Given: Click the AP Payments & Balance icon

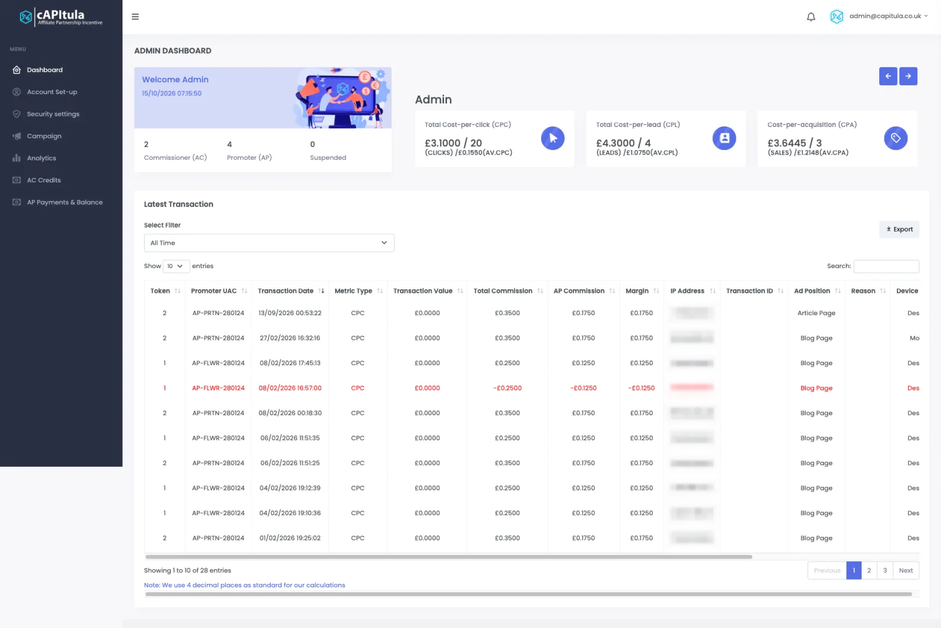Looking at the screenshot, I should [16, 202].
